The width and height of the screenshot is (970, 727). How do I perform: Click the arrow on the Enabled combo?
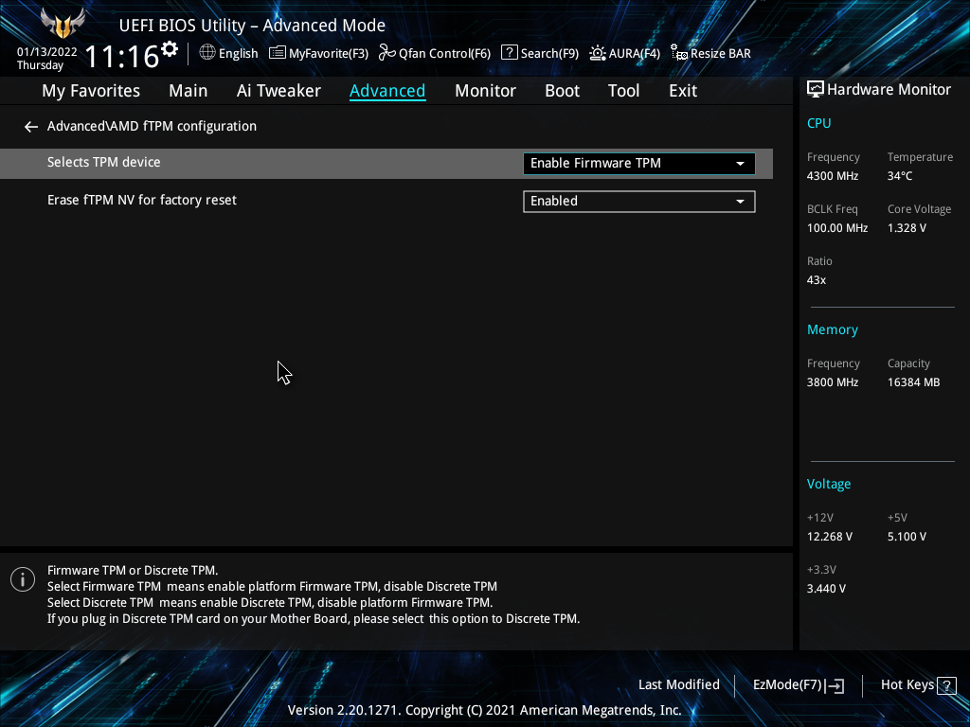pos(740,203)
